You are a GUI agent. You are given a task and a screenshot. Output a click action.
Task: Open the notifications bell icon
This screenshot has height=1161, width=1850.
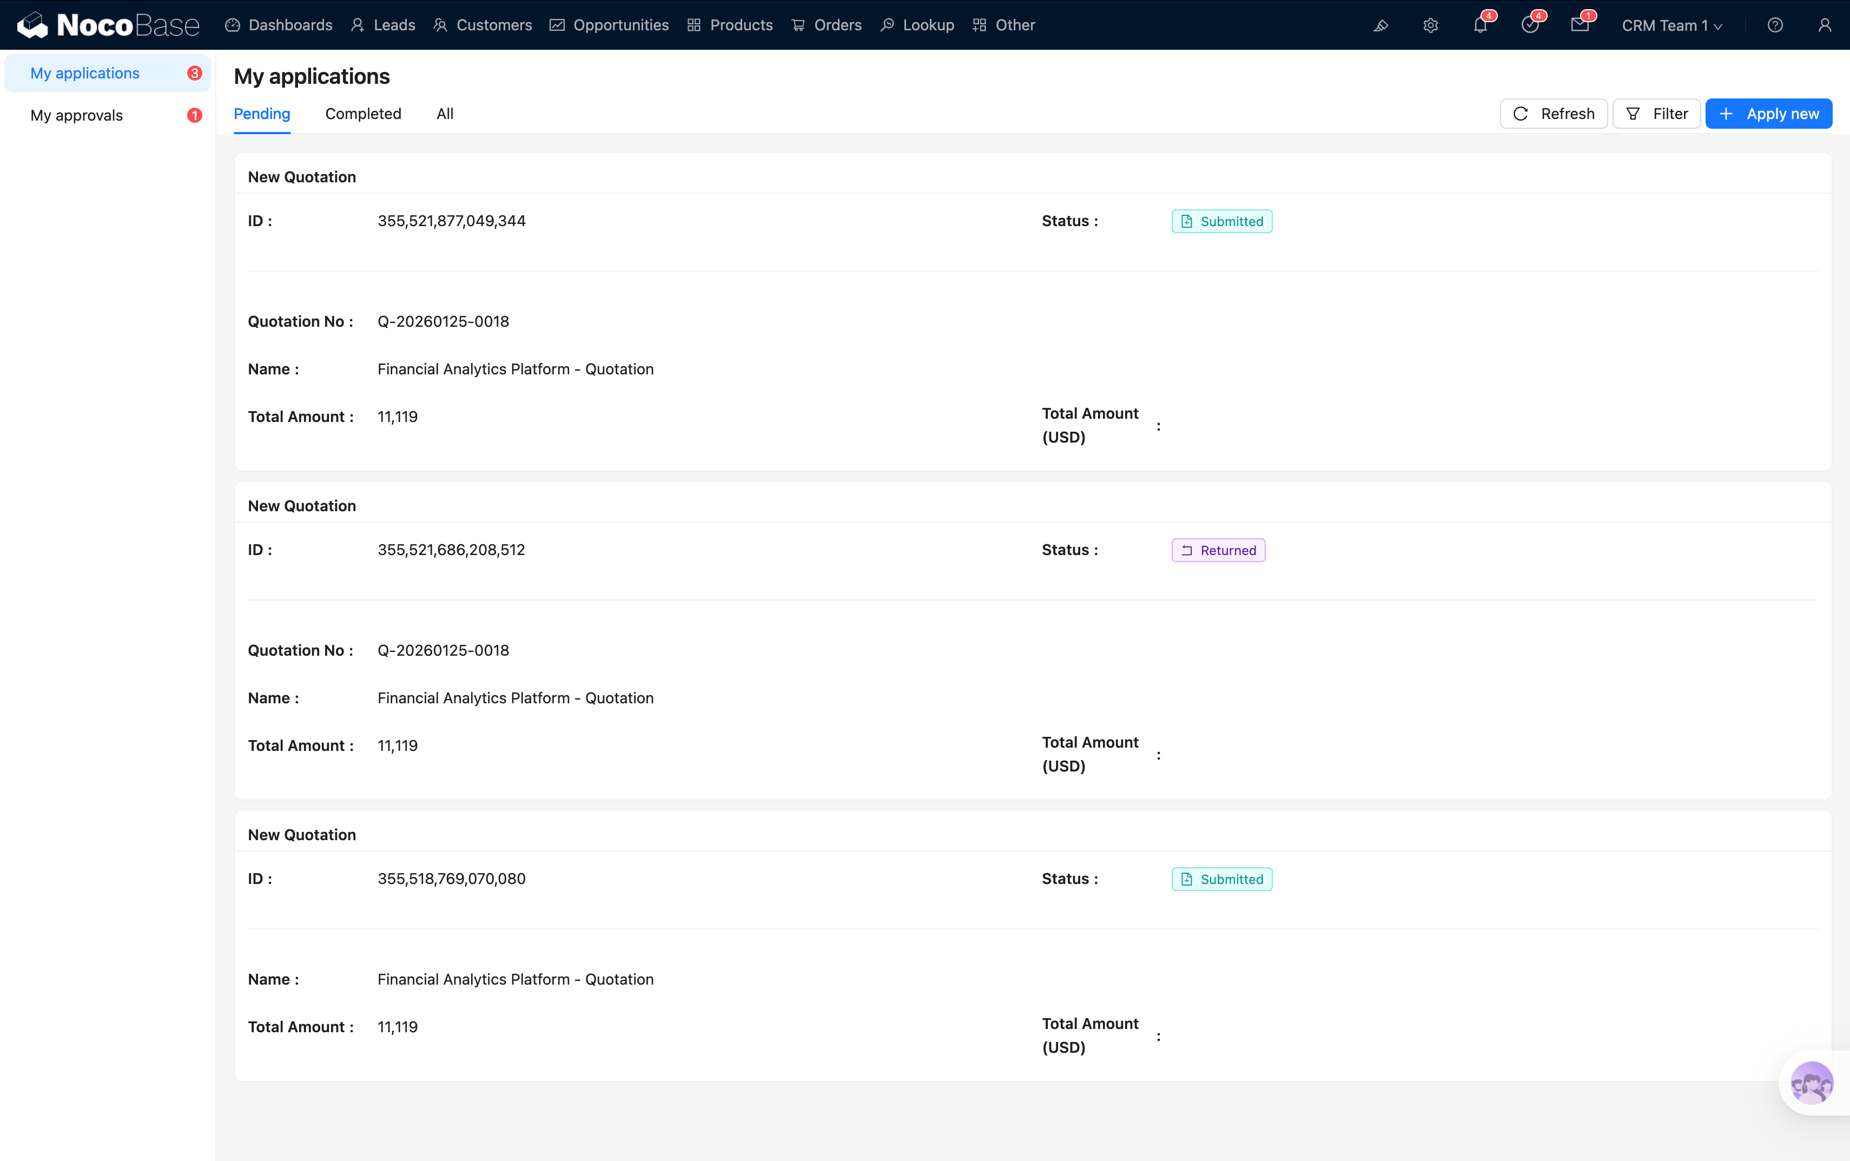(x=1480, y=25)
